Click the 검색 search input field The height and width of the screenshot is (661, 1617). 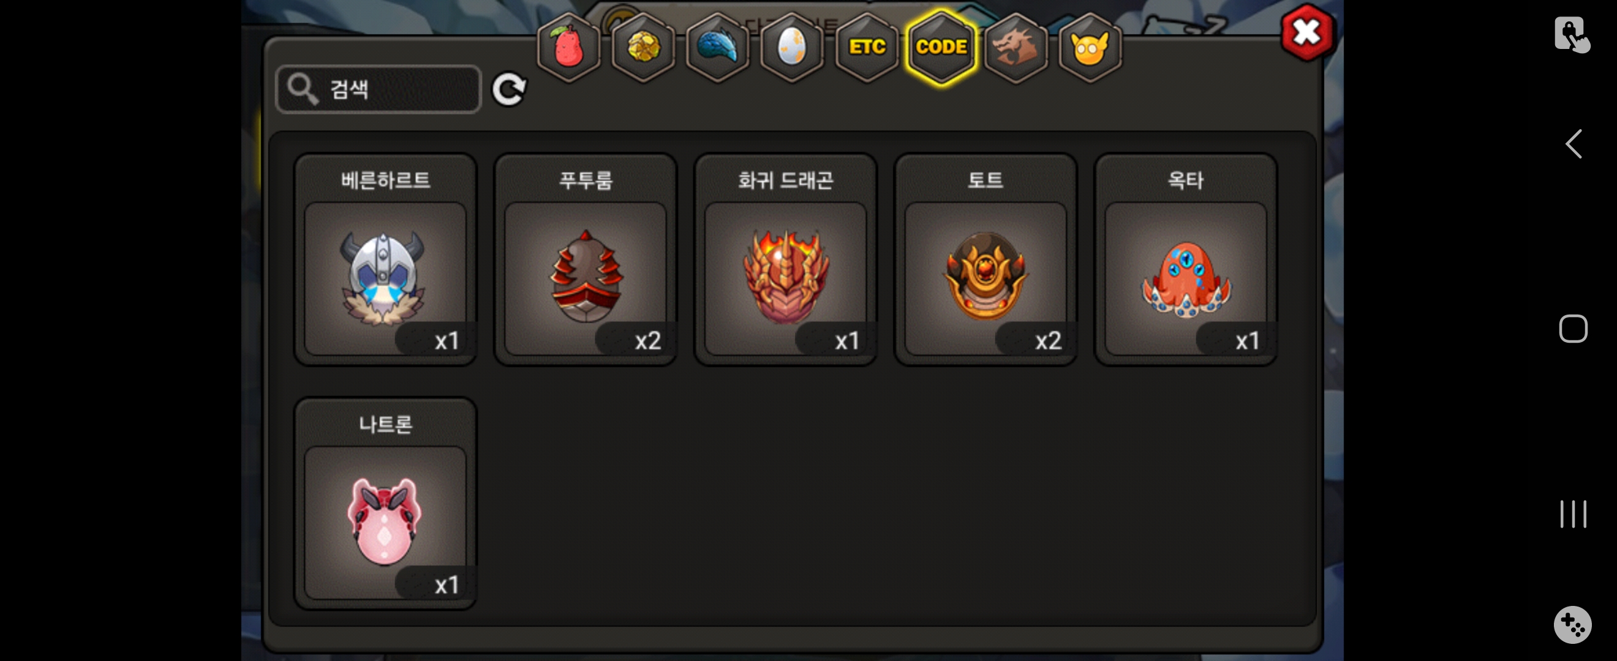[x=379, y=89]
